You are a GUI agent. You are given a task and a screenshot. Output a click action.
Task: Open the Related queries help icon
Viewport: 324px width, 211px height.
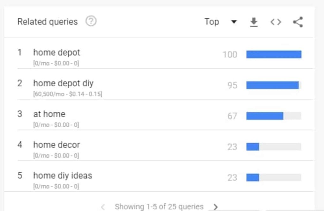pyautogui.click(x=91, y=22)
